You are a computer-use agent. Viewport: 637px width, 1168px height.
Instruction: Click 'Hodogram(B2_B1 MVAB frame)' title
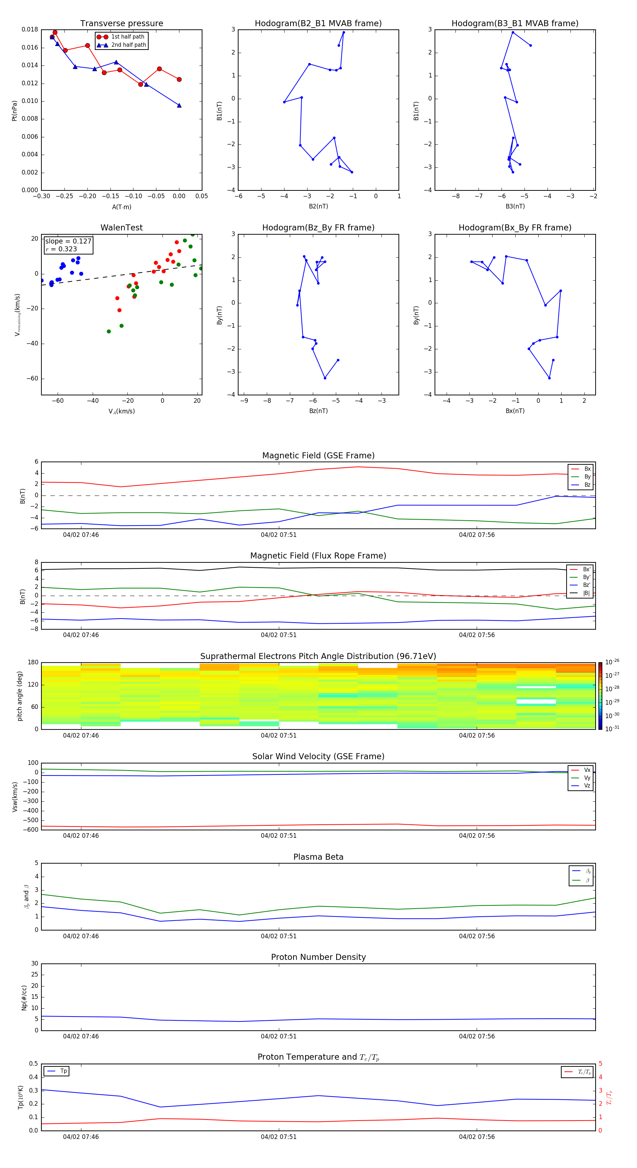pyautogui.click(x=318, y=24)
